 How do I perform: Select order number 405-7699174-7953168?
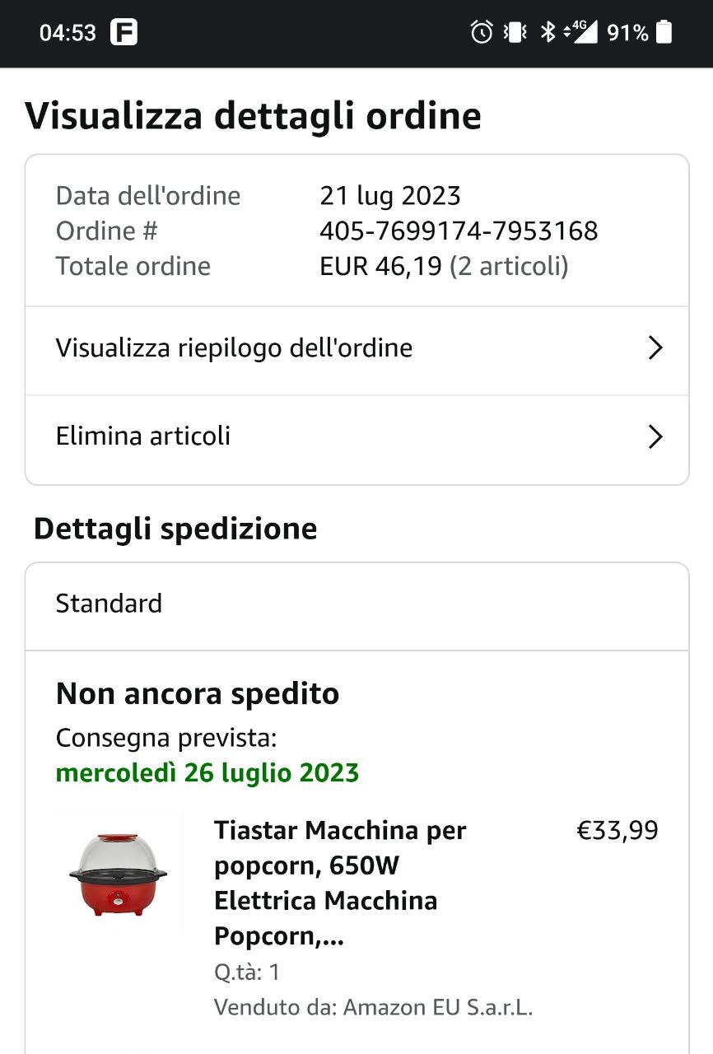(459, 231)
